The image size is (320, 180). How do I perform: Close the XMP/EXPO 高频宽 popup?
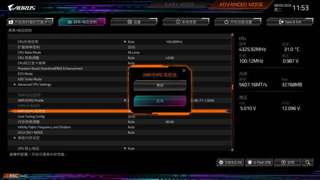click(184, 70)
